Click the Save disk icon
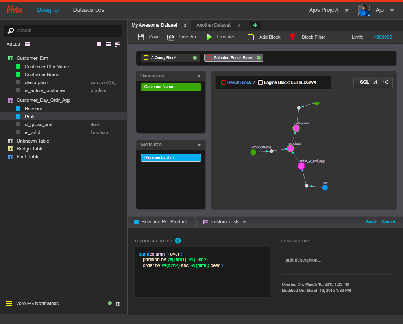 point(141,37)
